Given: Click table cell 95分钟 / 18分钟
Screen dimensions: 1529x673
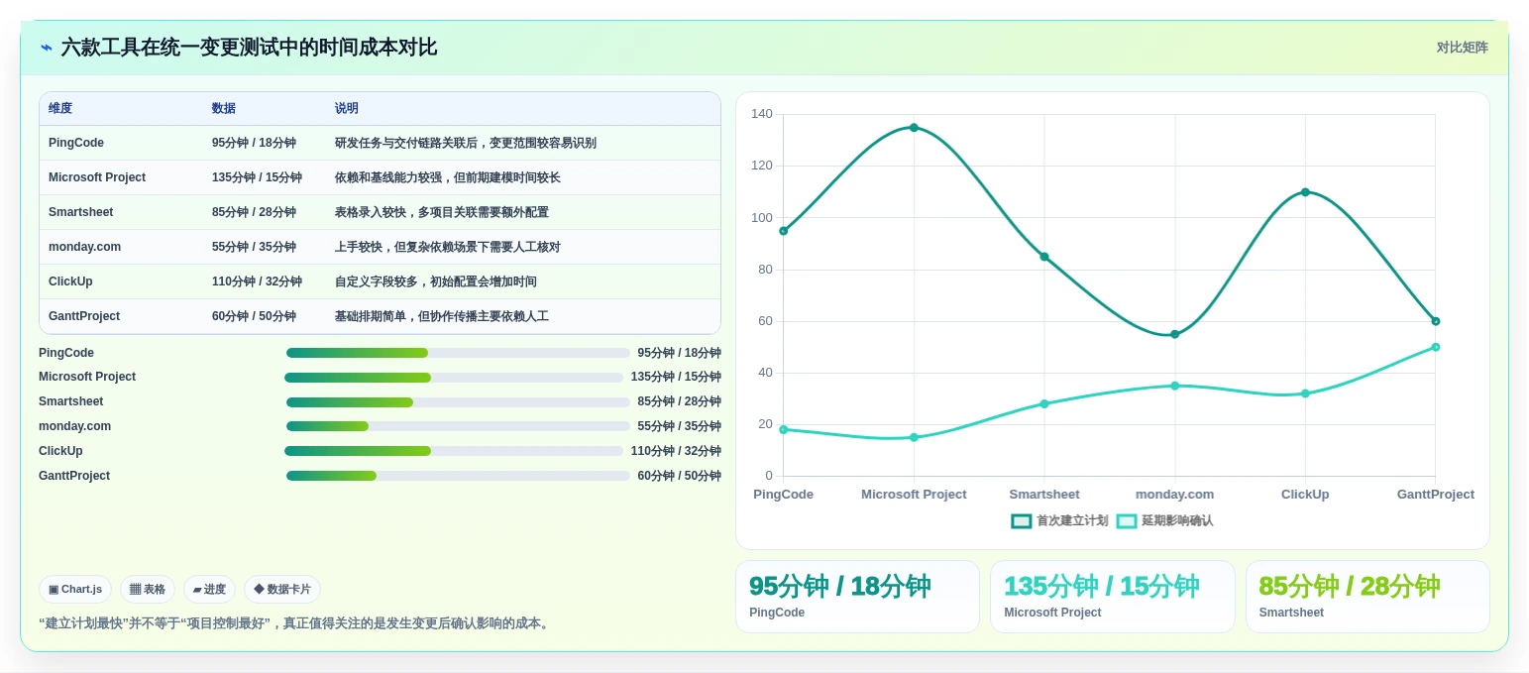Looking at the screenshot, I should (254, 143).
